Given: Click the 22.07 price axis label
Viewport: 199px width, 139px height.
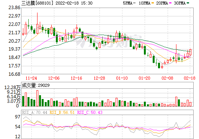Looking at the screenshot, I should tap(14, 24).
